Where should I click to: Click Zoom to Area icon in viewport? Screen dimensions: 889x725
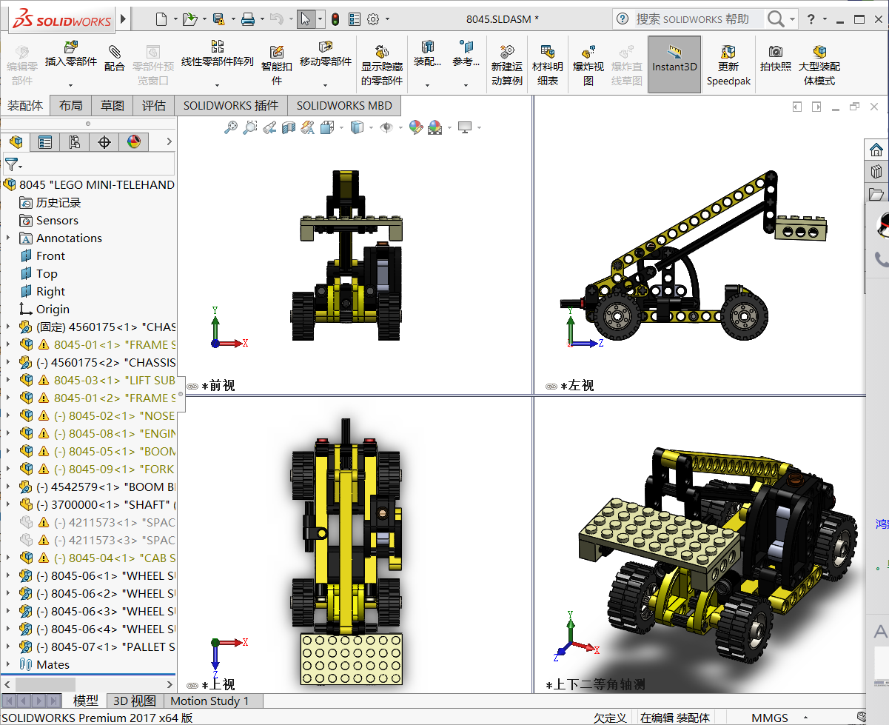pyautogui.click(x=250, y=127)
